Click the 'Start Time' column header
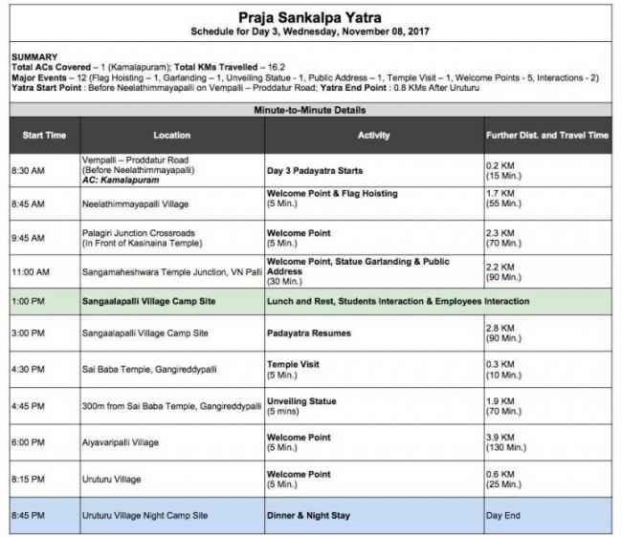The height and width of the screenshot is (537, 622). pos(44,136)
